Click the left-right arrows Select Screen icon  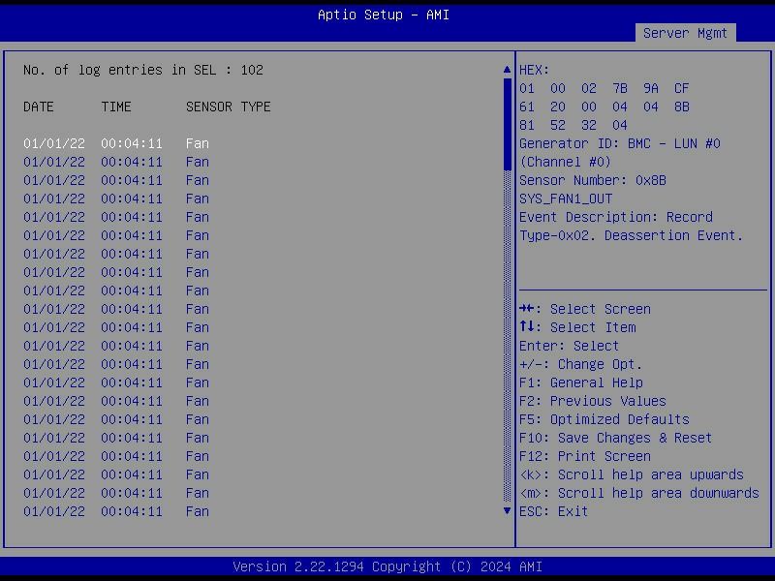tap(526, 309)
